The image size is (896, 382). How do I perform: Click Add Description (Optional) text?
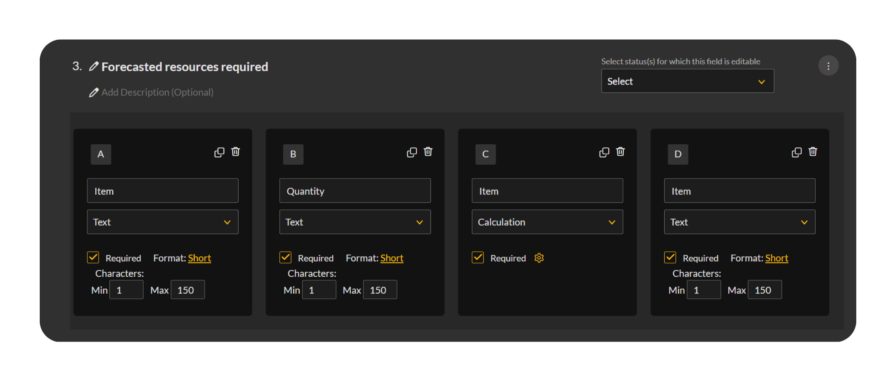pyautogui.click(x=157, y=92)
